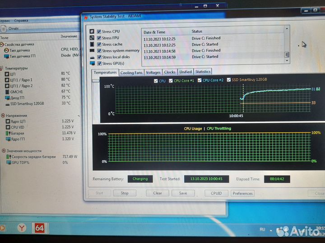The image size is (325, 243).
Task: Click the AIDA64 taskbar button
Action: [x=39, y=228]
